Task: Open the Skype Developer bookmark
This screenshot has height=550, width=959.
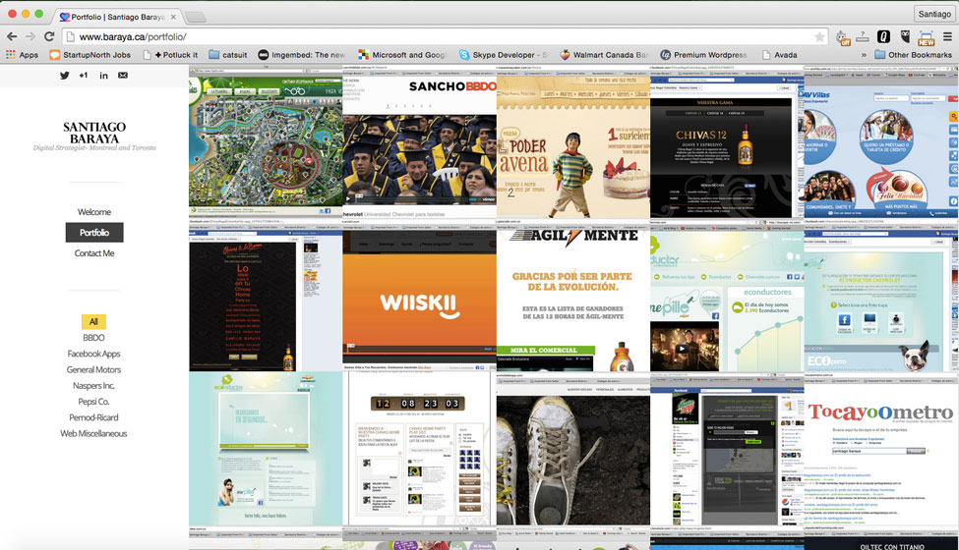Action: [x=504, y=55]
